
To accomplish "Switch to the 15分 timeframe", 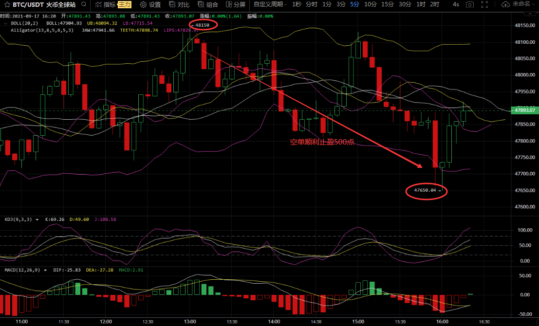I will [388, 4].
